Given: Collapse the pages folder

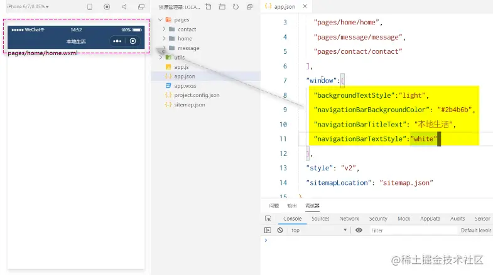Looking at the screenshot, I should 160,20.
